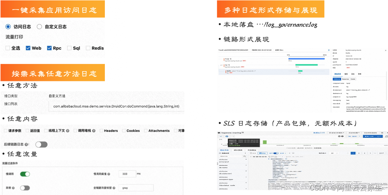Check the Headers checkbox
The height and width of the screenshot is (195, 388).
pos(101,131)
